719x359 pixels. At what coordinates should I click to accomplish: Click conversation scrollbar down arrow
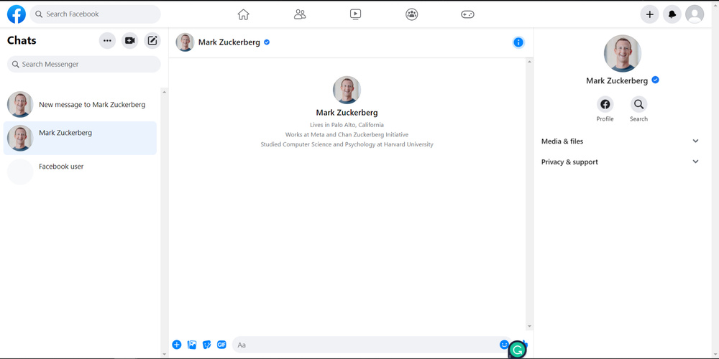tap(530, 327)
